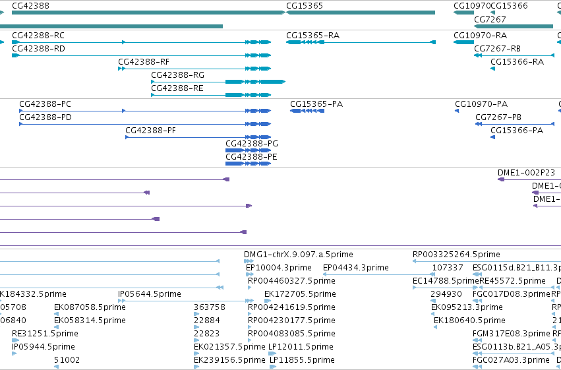Click transcript label CG10970-RA
The image size is (561, 370).
pos(480,36)
